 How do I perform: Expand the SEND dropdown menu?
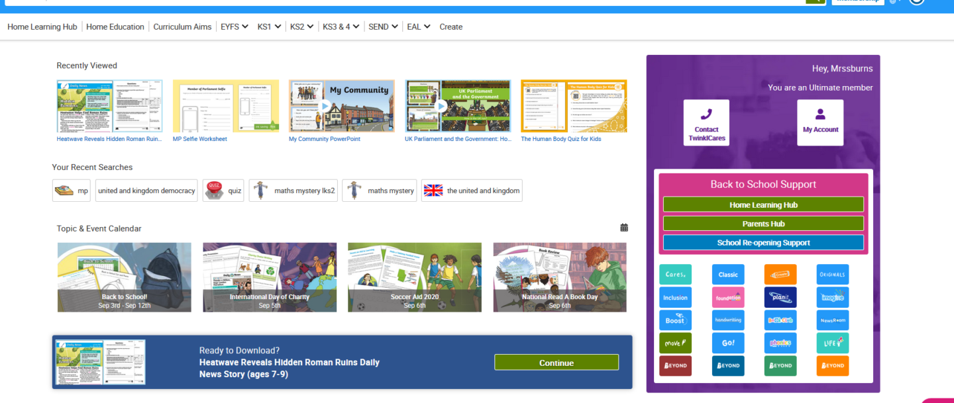(x=384, y=26)
